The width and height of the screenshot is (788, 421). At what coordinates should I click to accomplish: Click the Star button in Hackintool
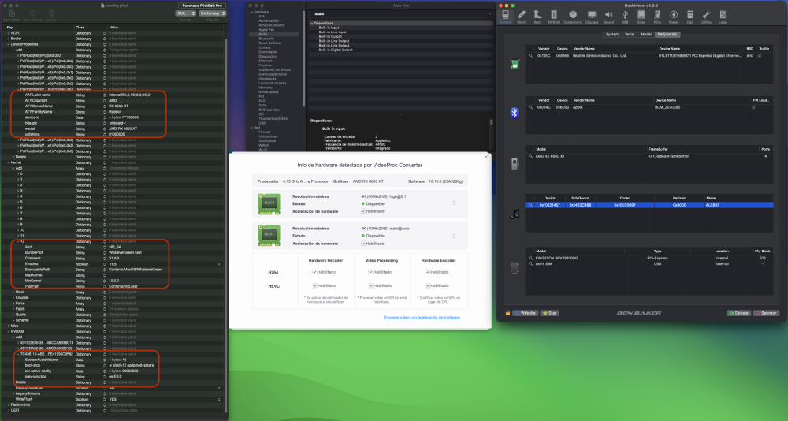549,313
